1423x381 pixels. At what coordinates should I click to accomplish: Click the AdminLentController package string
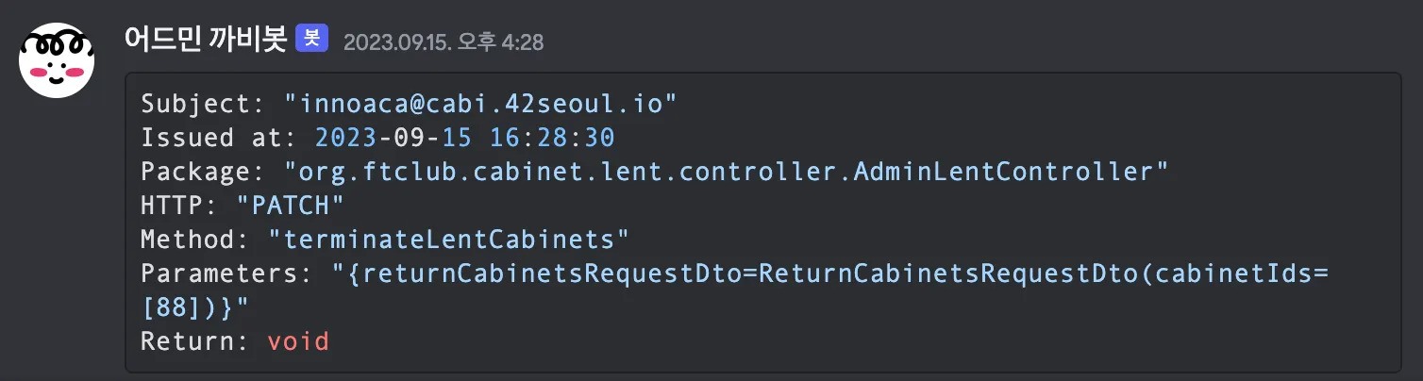(728, 172)
